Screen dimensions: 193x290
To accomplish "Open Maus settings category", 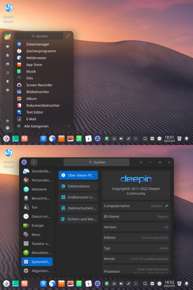I will tap(37, 234).
